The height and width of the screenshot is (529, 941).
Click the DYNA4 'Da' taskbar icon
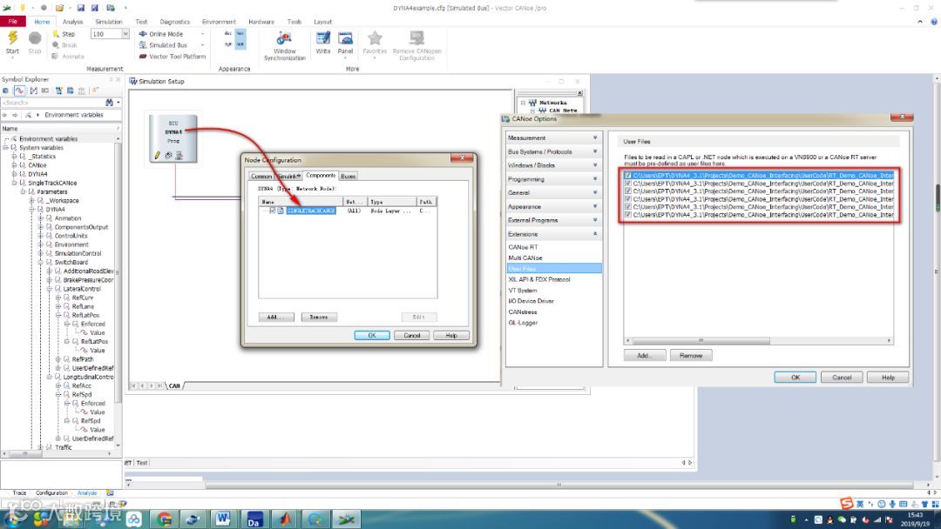(x=254, y=519)
